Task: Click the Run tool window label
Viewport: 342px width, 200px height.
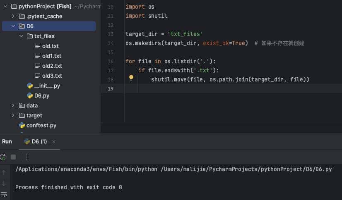Action: pyautogui.click(x=7, y=142)
